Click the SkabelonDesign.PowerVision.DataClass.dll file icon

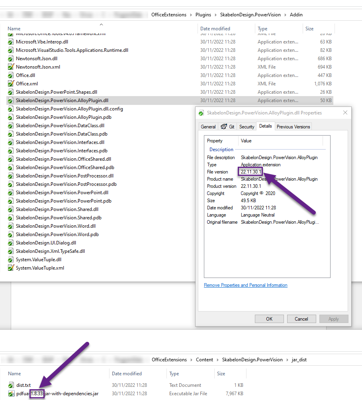(11, 126)
